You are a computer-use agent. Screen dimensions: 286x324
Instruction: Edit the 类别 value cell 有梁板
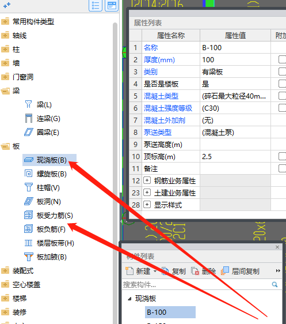(235, 71)
